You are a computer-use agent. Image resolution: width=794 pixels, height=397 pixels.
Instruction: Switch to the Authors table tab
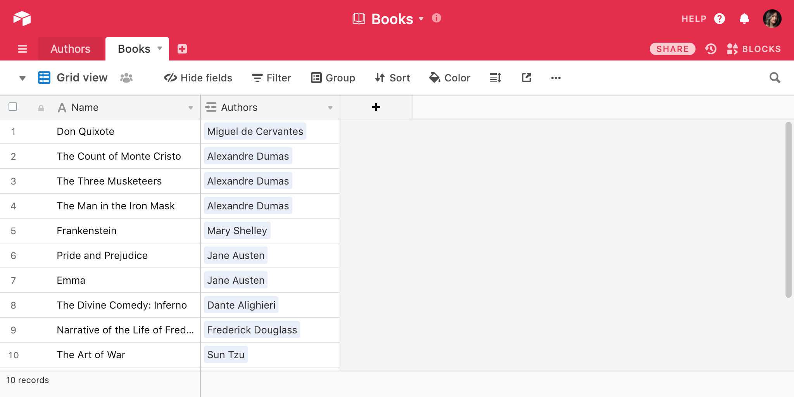[x=71, y=49]
